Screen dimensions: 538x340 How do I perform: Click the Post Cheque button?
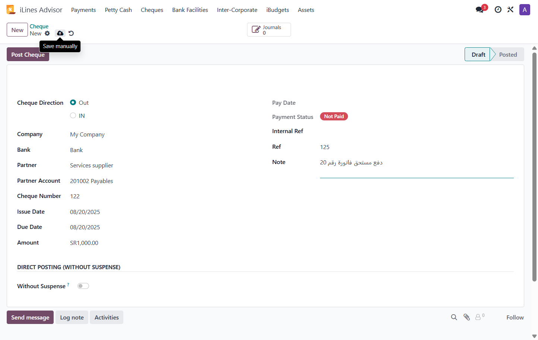pos(28,54)
